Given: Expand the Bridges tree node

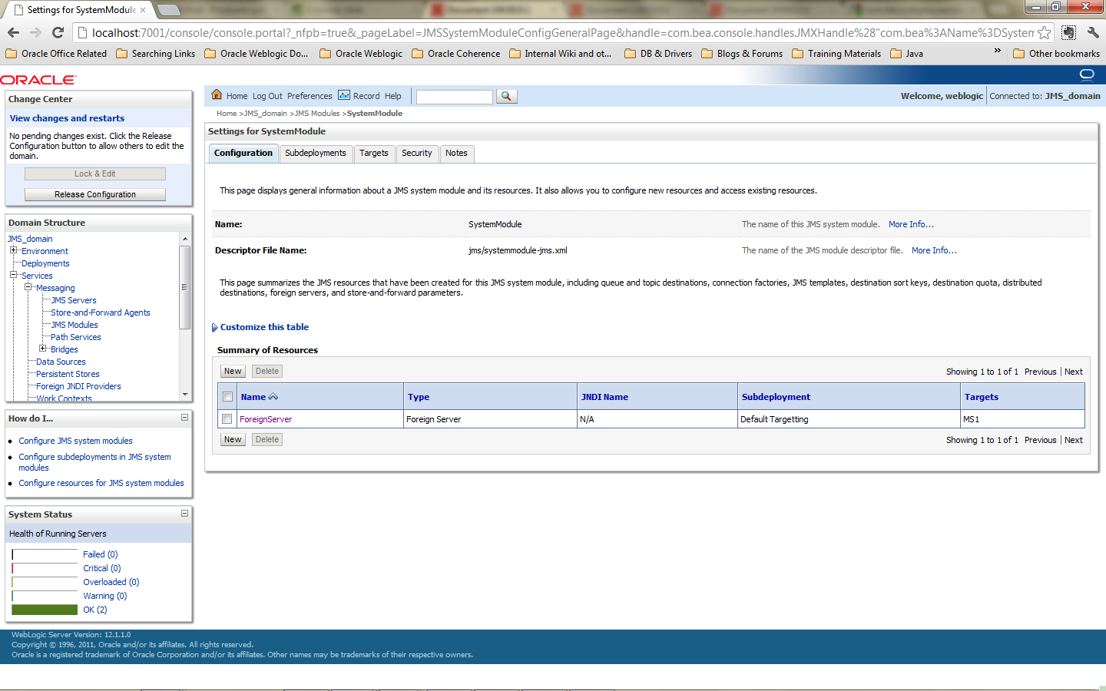Looking at the screenshot, I should pos(43,349).
